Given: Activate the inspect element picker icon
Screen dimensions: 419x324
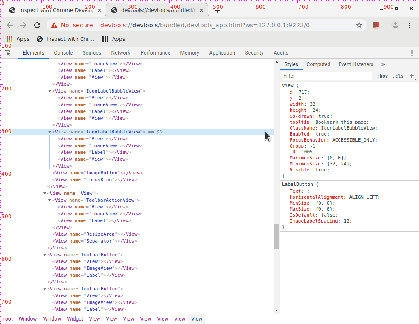Looking at the screenshot, I should point(7,53).
